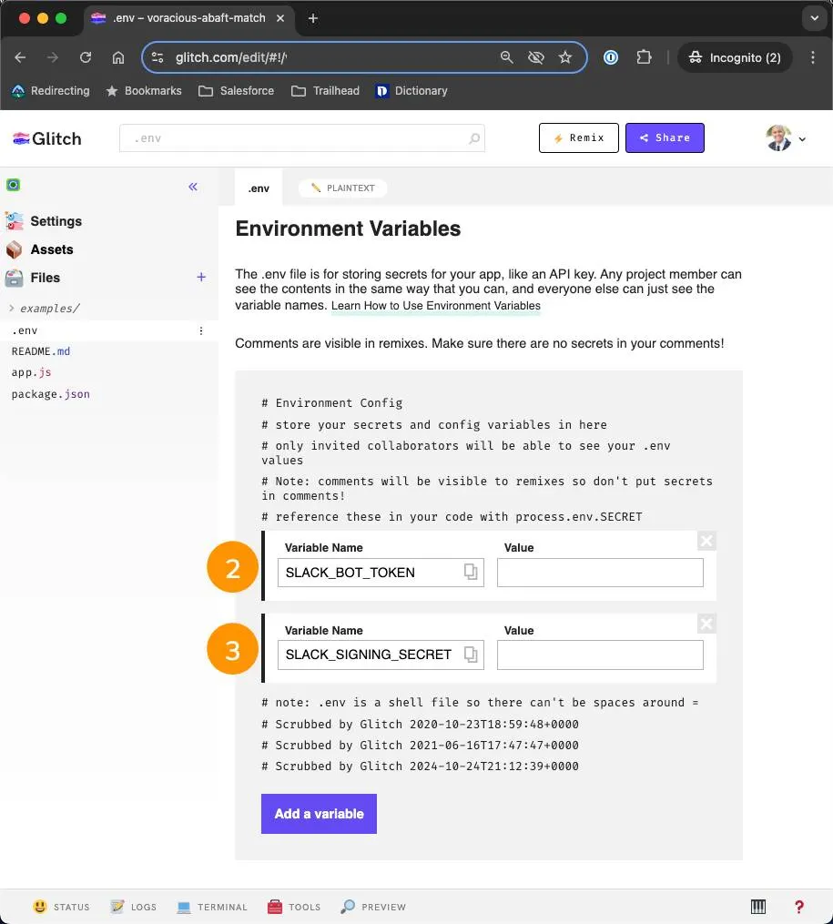
Task: Open the Terminal from the bottom bar
Action: pos(212,907)
